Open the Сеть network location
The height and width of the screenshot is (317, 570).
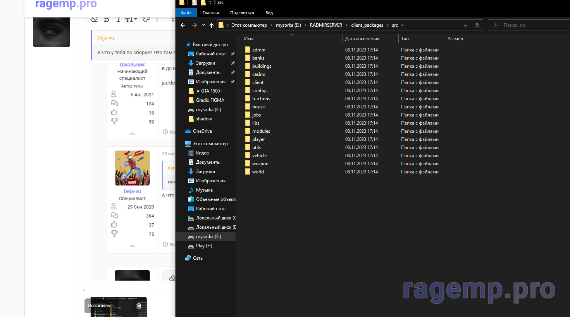[x=198, y=258]
